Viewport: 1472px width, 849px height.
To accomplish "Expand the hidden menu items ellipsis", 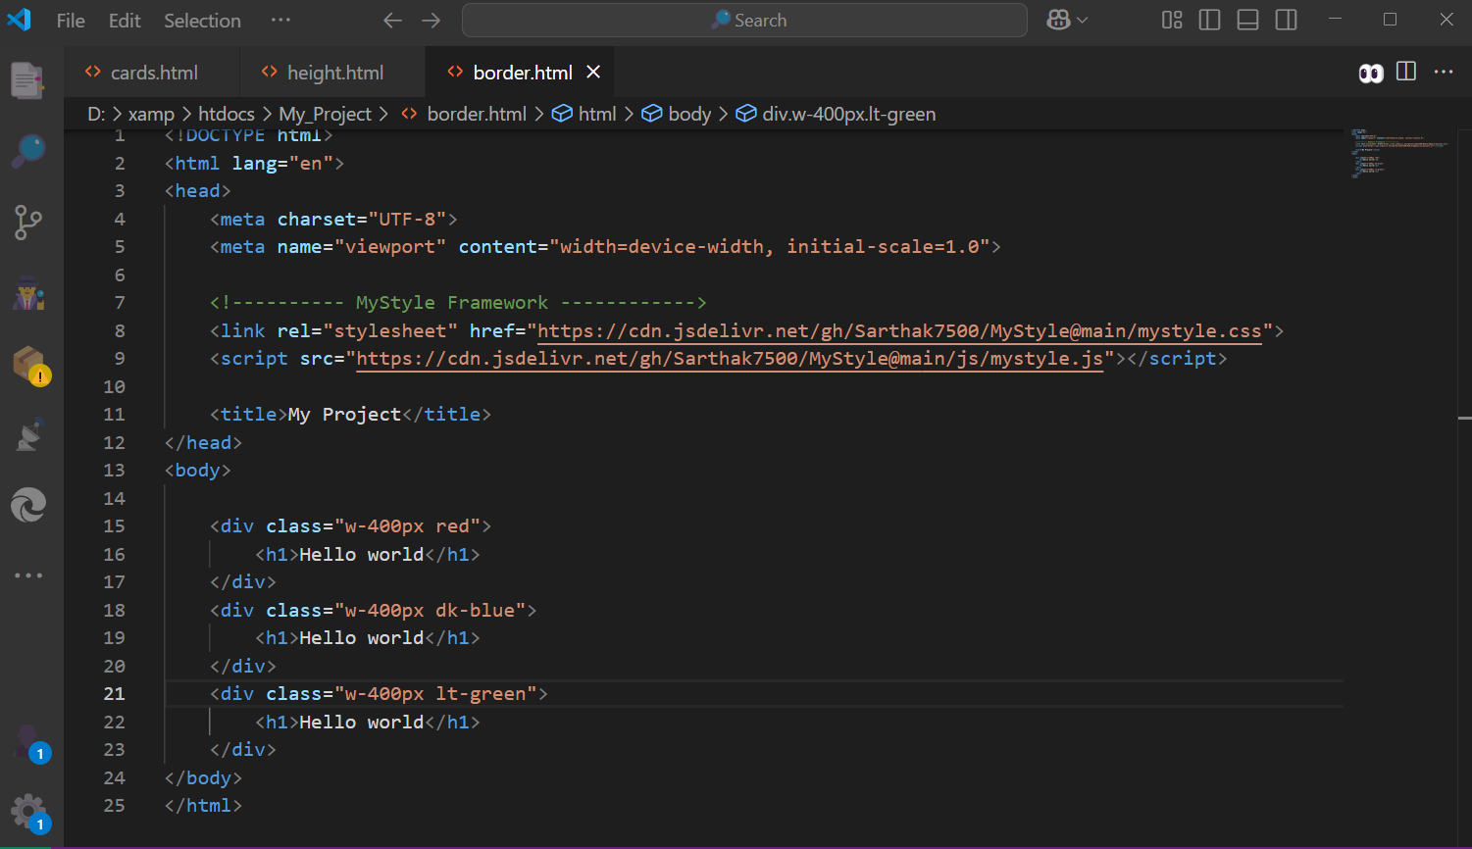I will point(280,21).
